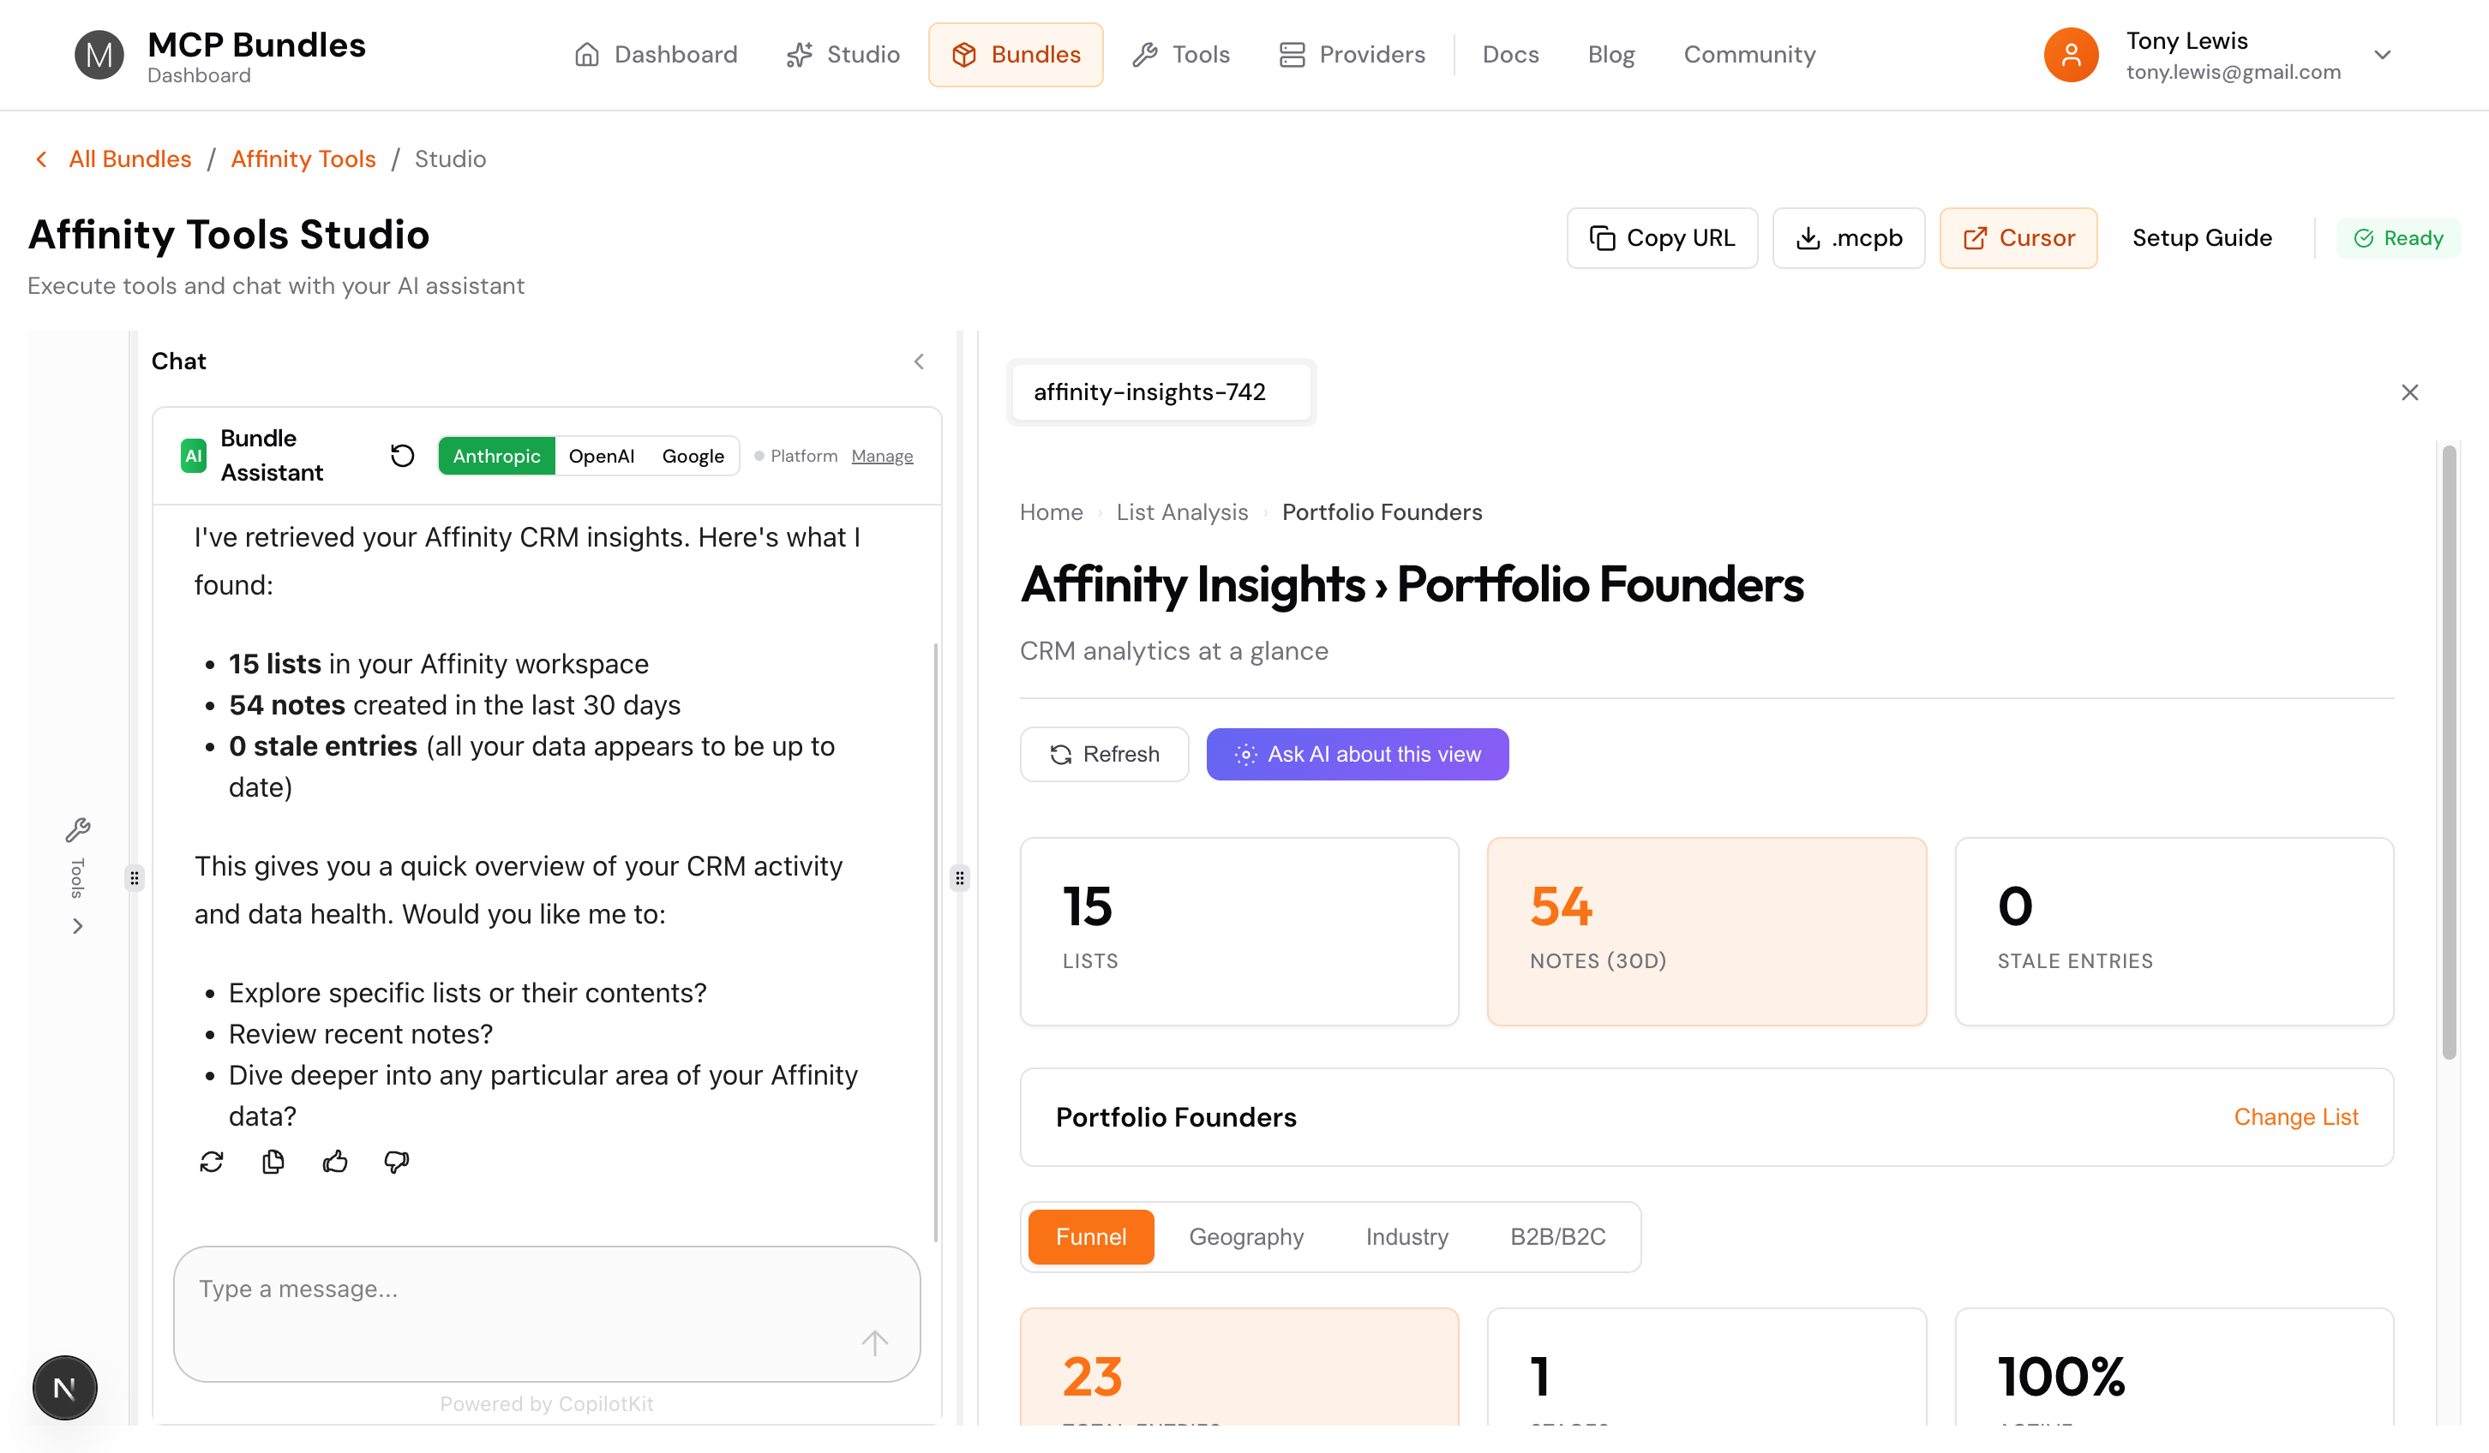Switch the provider to OpenAI

click(602, 455)
